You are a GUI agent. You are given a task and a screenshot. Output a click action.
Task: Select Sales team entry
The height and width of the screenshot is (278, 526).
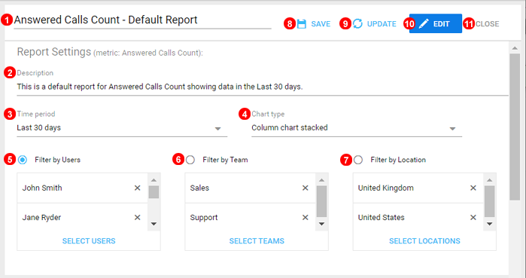point(251,188)
